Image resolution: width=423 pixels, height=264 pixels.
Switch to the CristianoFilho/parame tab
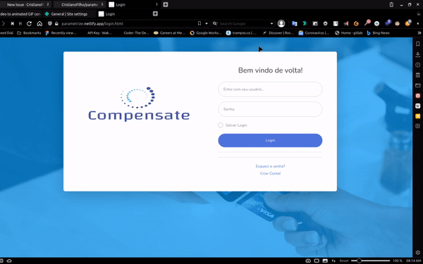79,5
